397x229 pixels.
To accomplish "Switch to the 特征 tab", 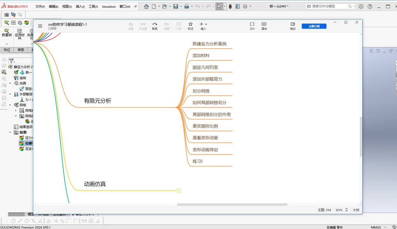I will click(7, 50).
